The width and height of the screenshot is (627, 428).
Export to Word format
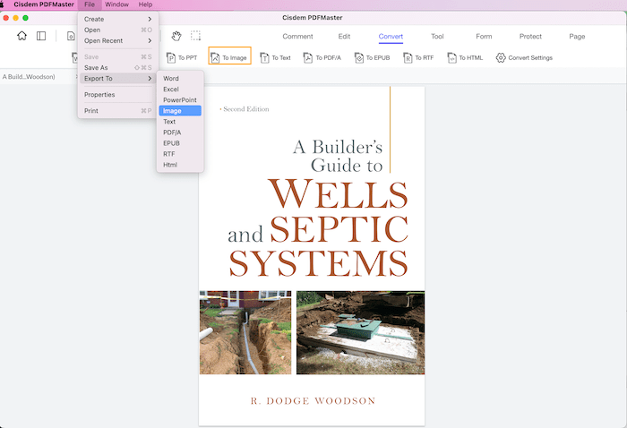tap(180, 78)
